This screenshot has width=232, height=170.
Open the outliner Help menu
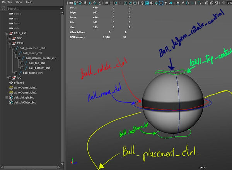[29, 2]
